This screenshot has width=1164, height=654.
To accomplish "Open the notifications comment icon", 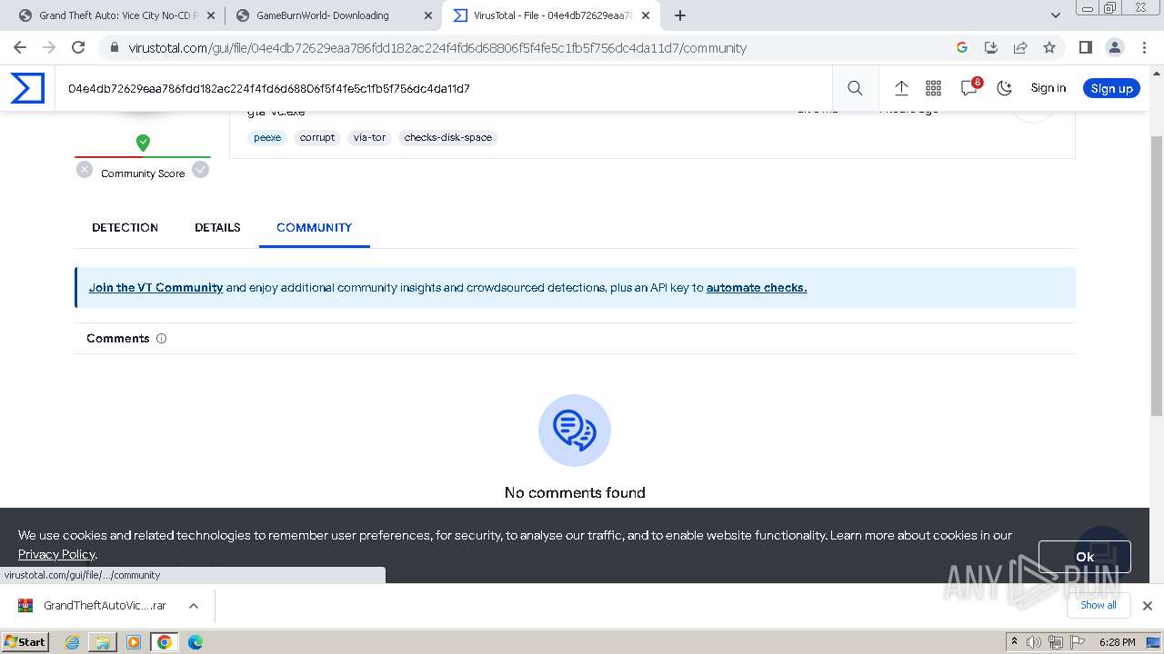I will [969, 87].
